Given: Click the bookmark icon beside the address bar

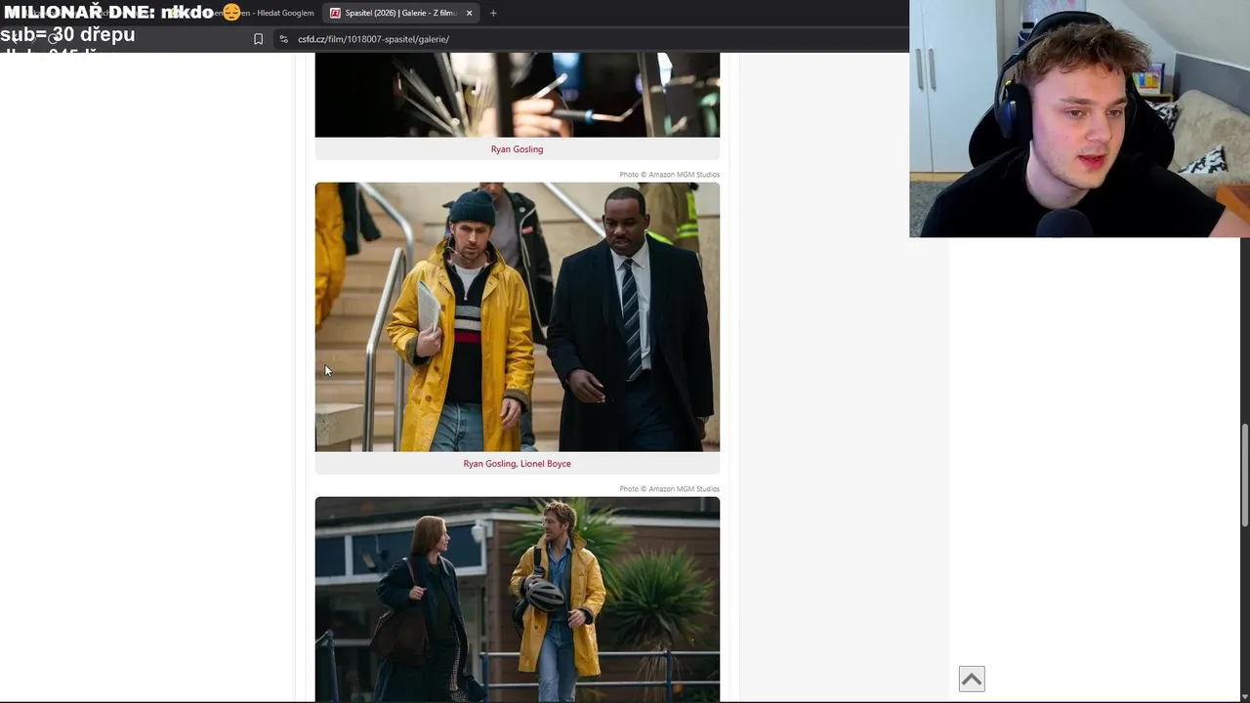Looking at the screenshot, I should (258, 39).
